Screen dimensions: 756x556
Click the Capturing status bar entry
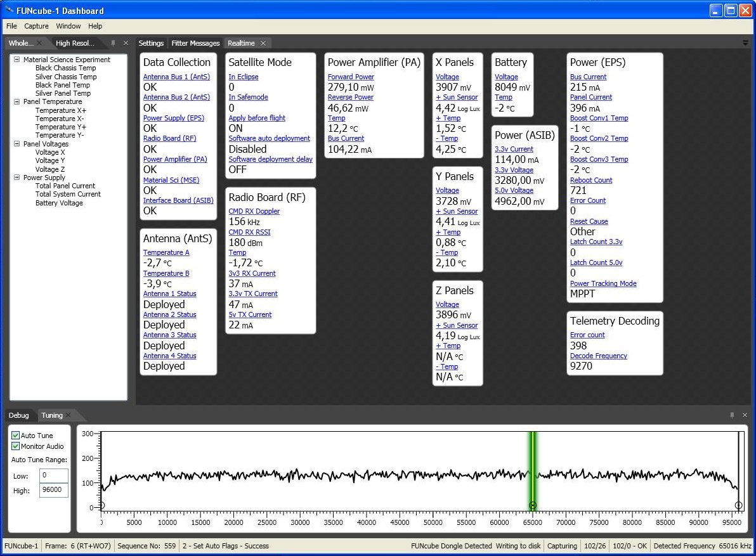click(562, 546)
